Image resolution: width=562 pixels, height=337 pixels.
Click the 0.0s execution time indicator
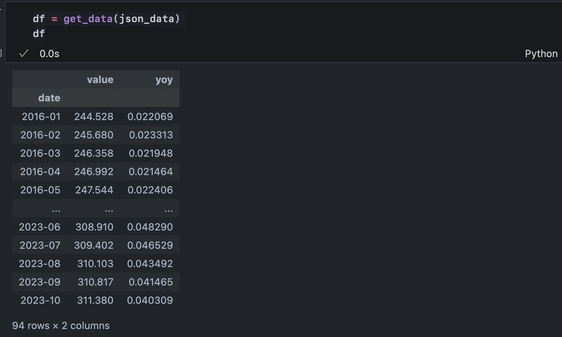49,54
